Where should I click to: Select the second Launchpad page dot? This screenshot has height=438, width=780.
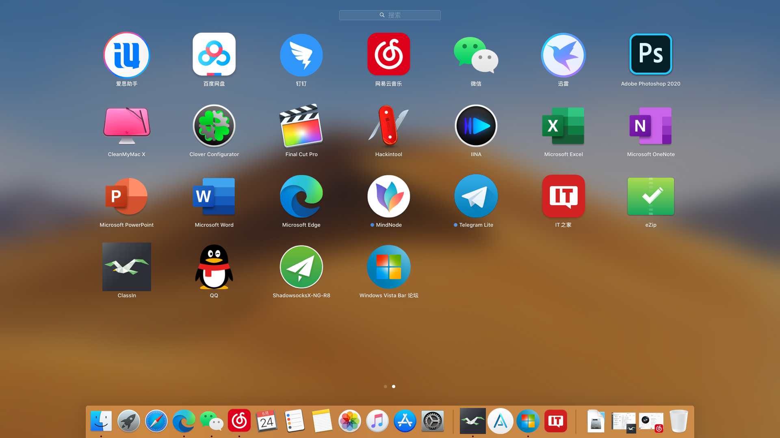(394, 386)
